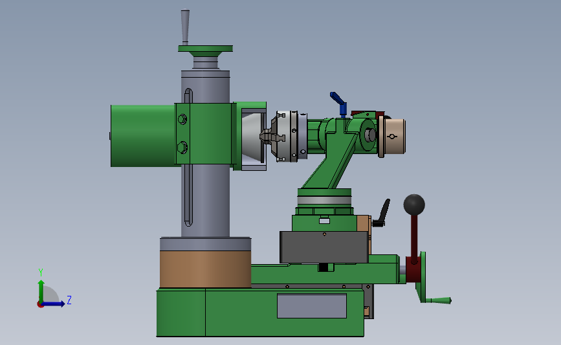Select the dark gray slide block

click(x=324, y=247)
